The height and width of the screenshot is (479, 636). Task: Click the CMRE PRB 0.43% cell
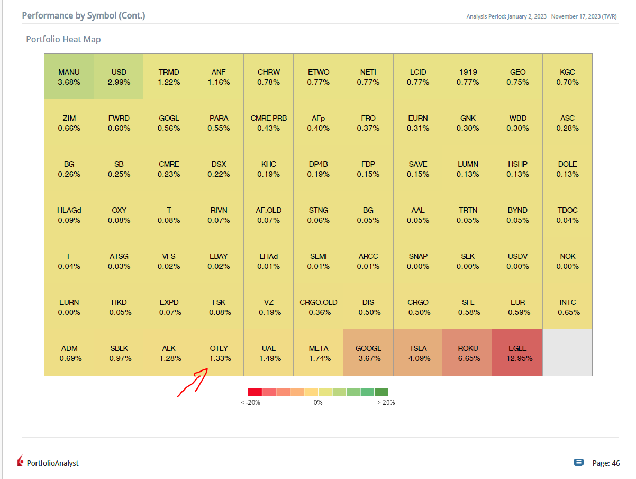(x=268, y=123)
